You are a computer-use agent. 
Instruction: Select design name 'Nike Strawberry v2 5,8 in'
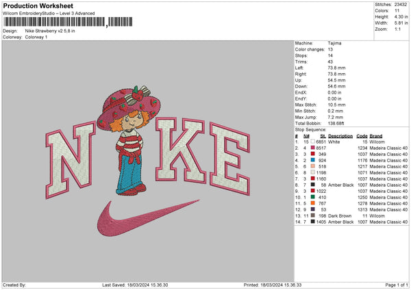[50, 31]
